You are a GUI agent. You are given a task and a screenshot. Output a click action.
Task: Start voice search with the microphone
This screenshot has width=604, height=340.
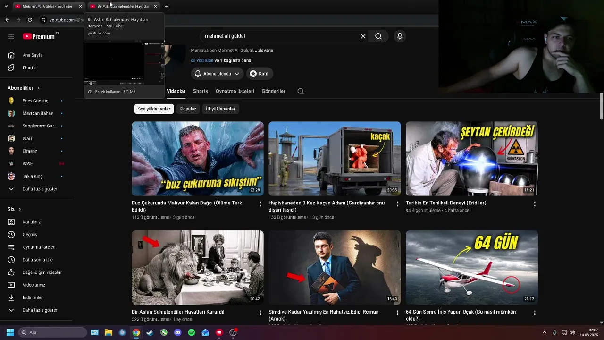(400, 36)
